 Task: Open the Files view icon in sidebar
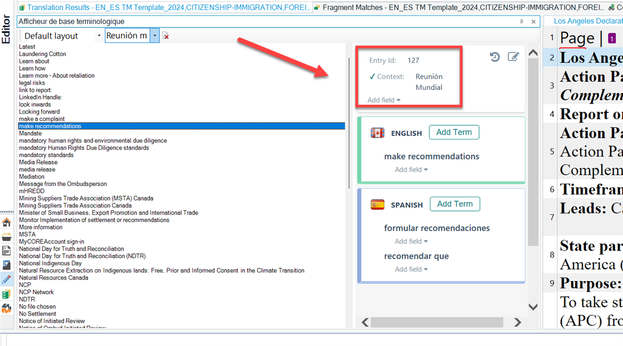click(7, 251)
